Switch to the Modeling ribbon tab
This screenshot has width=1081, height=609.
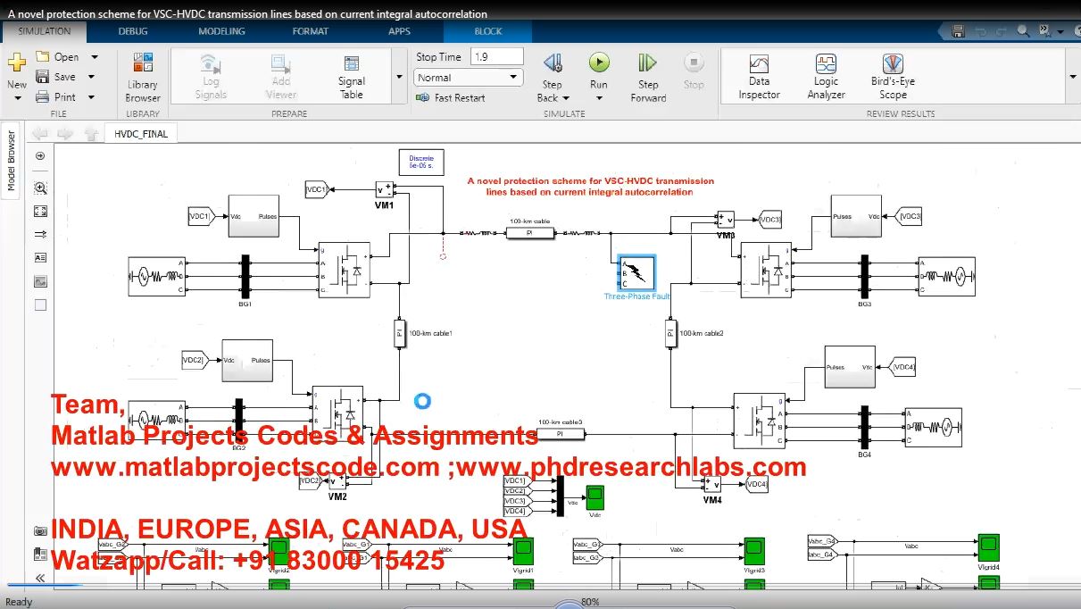point(221,31)
